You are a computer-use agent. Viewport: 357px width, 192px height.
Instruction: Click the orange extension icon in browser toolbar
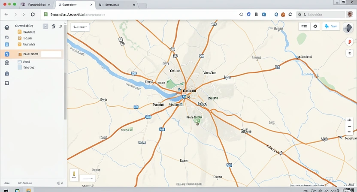tap(283, 15)
